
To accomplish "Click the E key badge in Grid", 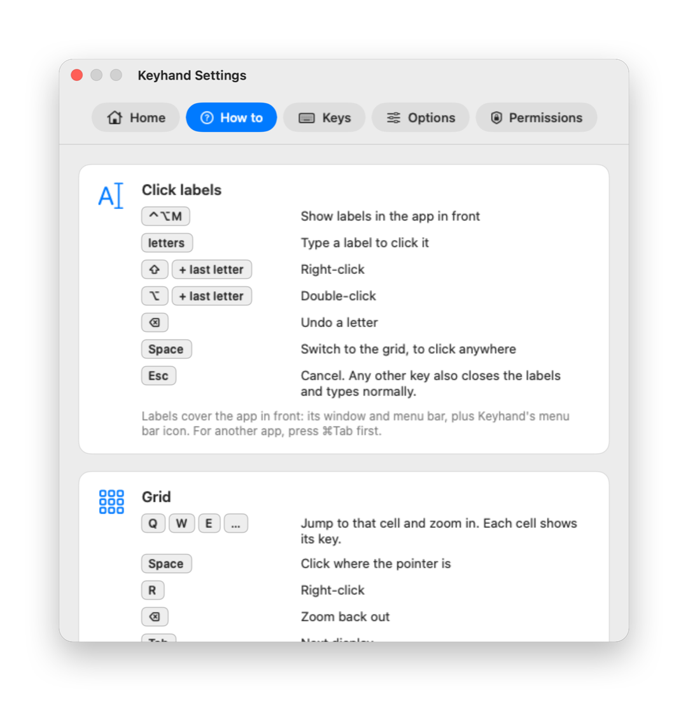I will (209, 523).
